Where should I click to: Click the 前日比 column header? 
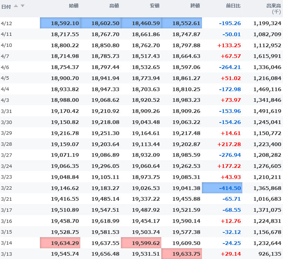[x=233, y=6]
